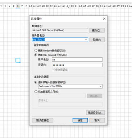This screenshot has height=138, width=132.
Task: Select column AV header in spreadsheet
Action: point(118,6)
